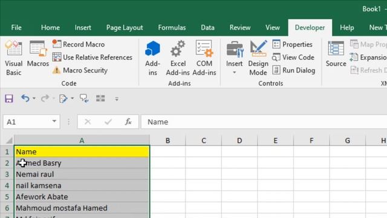Click Run Dialog

click(294, 70)
